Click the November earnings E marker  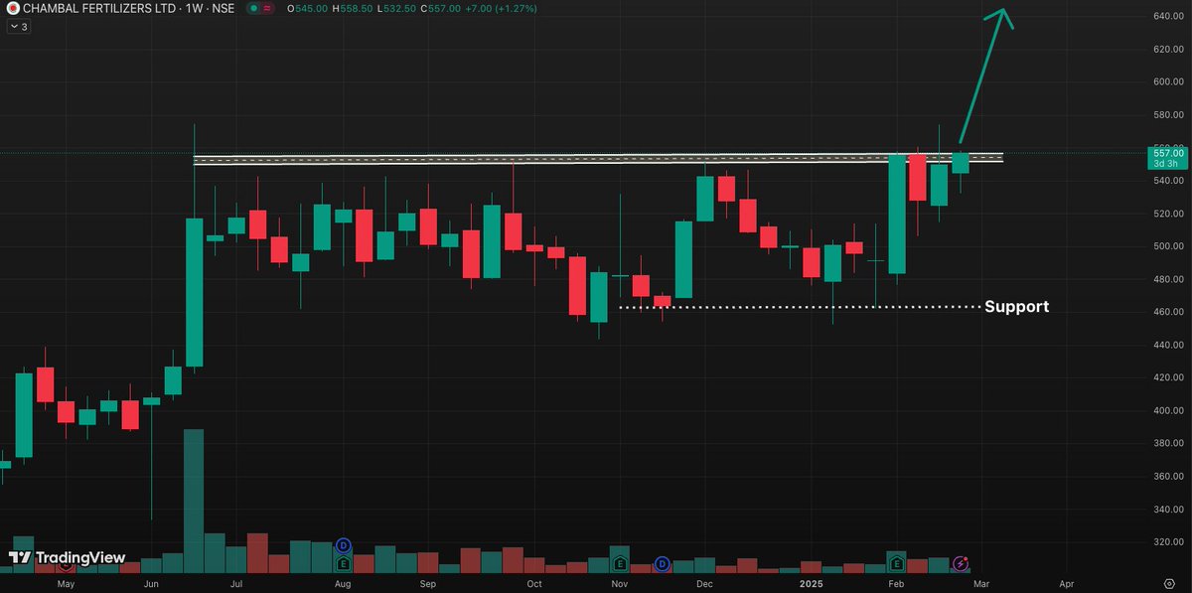tap(620, 563)
